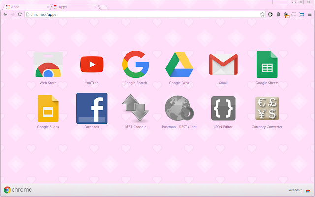Open a new tab
The image size is (315, 197).
coord(104,7)
